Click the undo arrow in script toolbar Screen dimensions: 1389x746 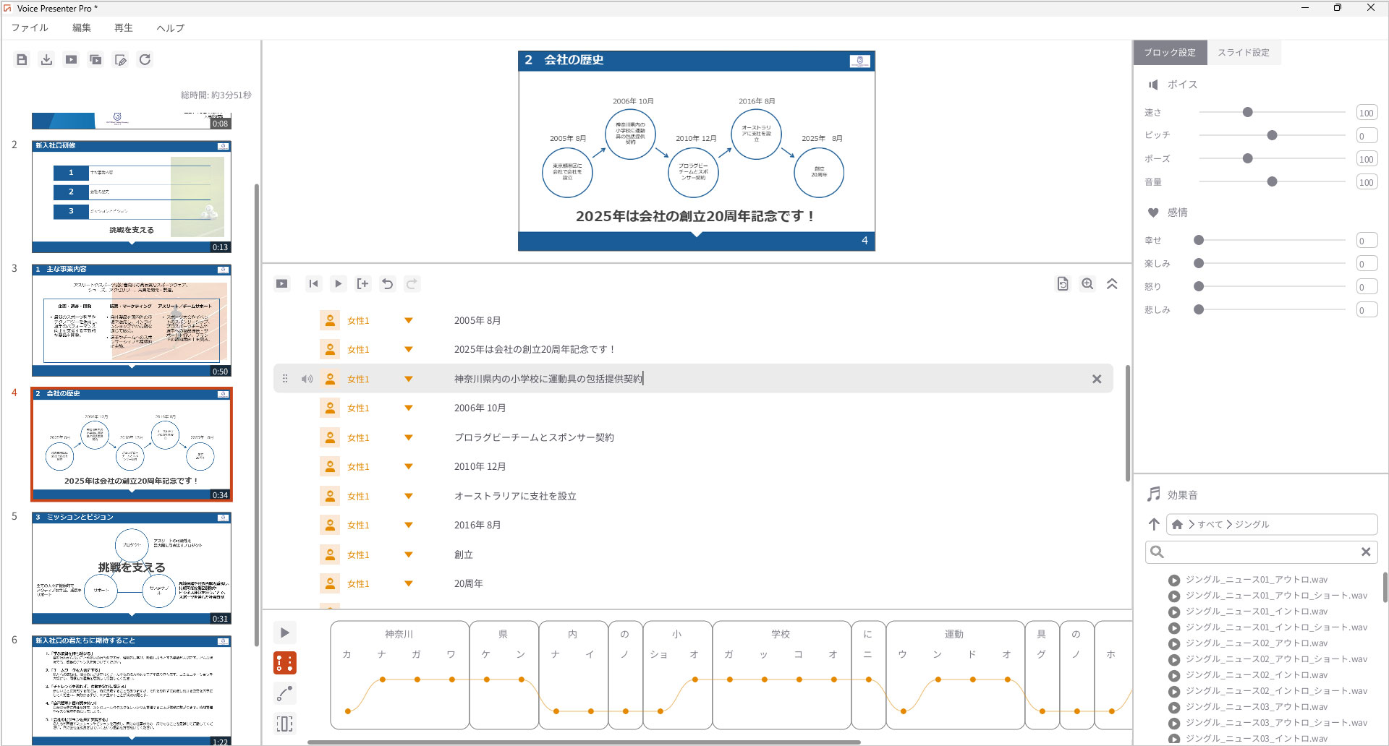pos(387,284)
